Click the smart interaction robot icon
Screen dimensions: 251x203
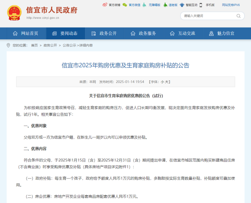(182, 5)
